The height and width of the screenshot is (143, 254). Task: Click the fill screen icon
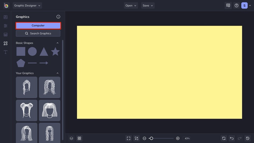tap(137, 138)
